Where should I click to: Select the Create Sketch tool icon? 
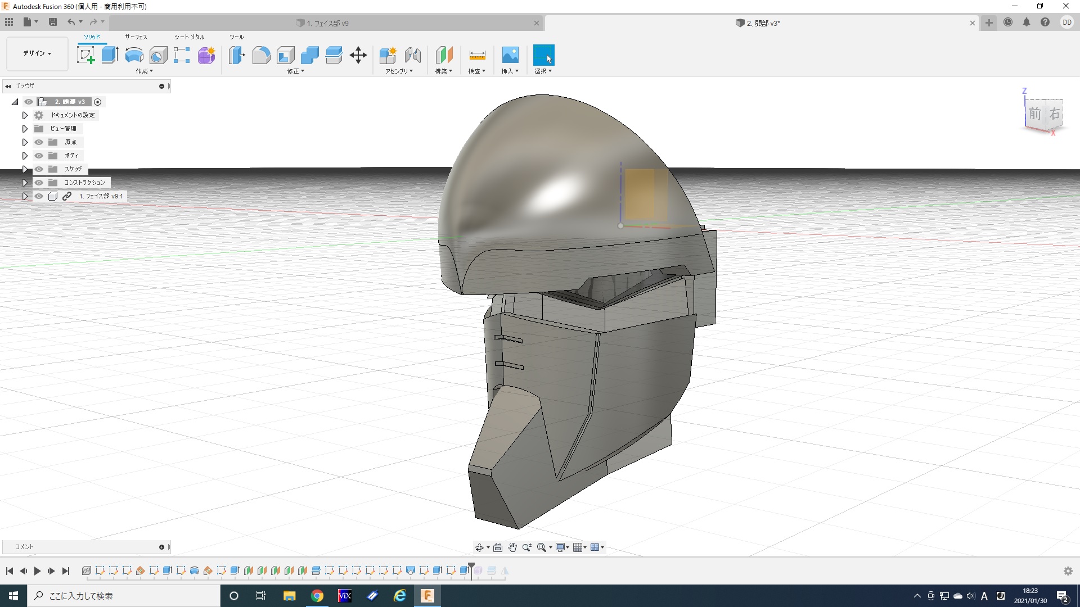point(85,55)
